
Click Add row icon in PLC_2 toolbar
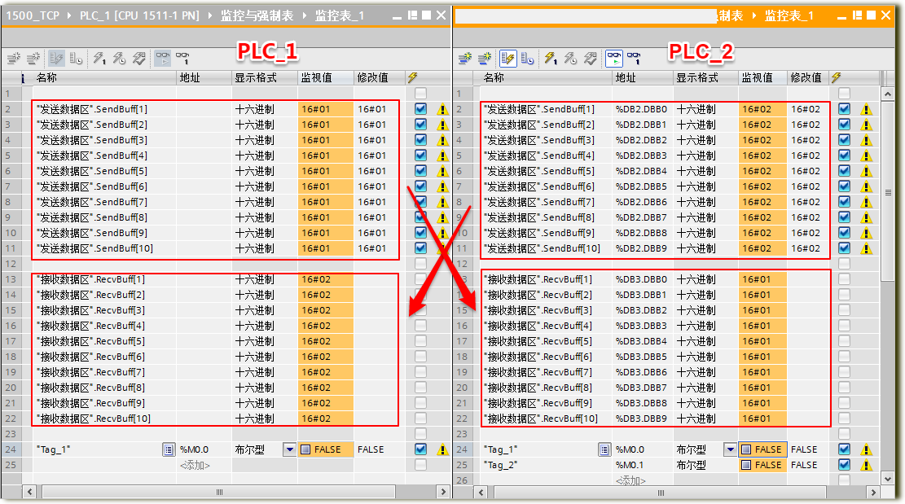pyautogui.click(x=485, y=58)
